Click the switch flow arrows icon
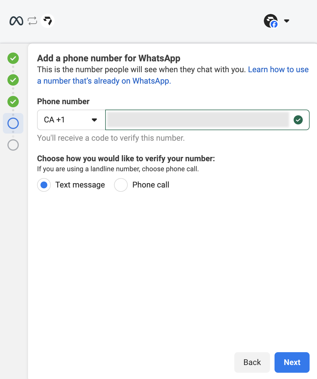 pos(32,21)
